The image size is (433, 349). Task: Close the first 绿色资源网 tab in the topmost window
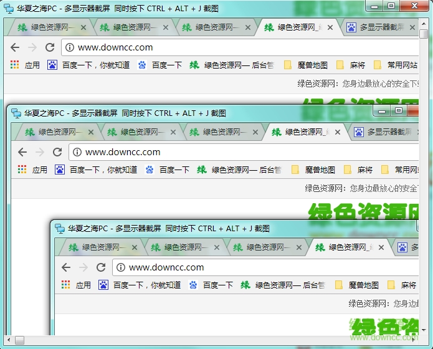[x=83, y=27]
